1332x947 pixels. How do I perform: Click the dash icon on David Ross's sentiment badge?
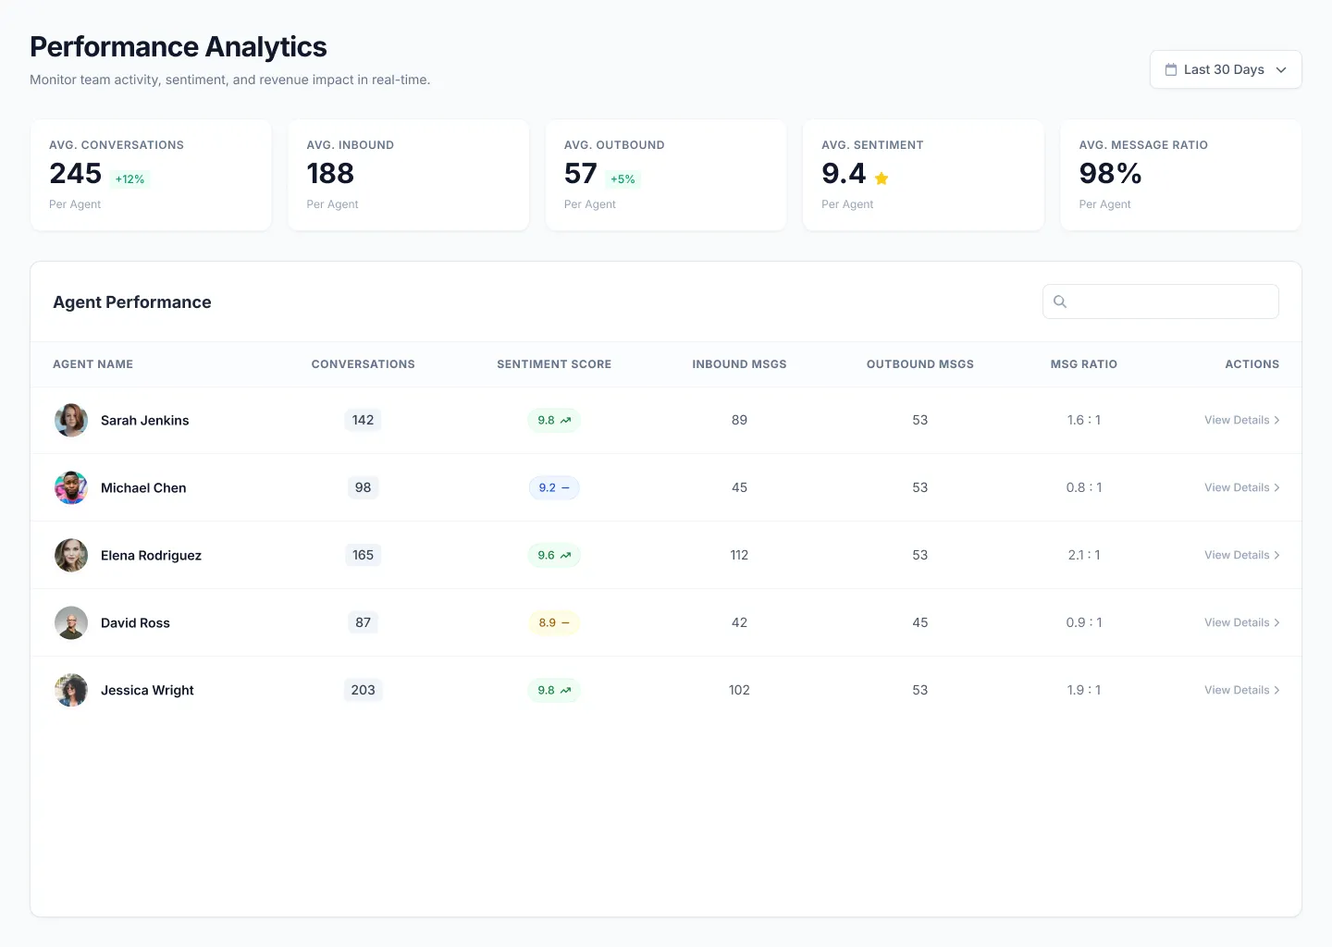566,622
